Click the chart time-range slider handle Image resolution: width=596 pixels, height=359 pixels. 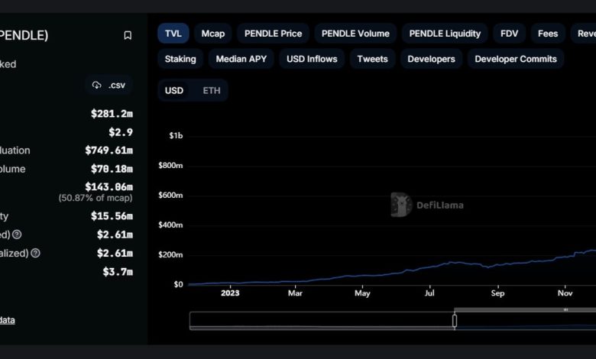[x=455, y=321]
